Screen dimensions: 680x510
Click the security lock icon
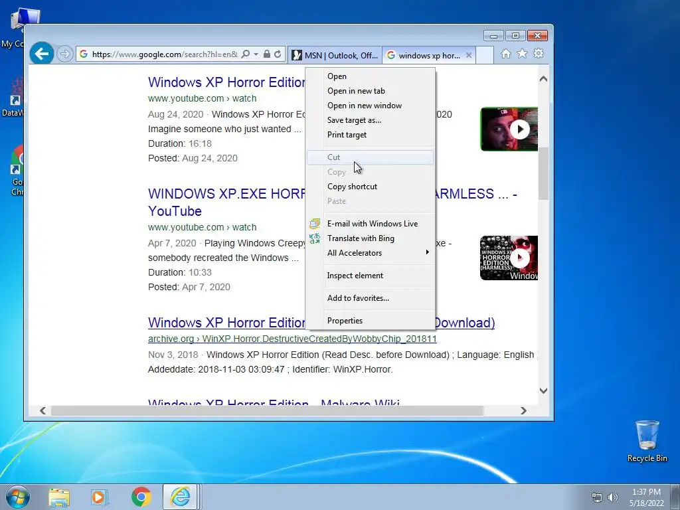point(267,54)
